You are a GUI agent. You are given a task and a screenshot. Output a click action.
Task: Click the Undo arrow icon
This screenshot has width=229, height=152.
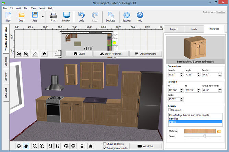click(81, 15)
